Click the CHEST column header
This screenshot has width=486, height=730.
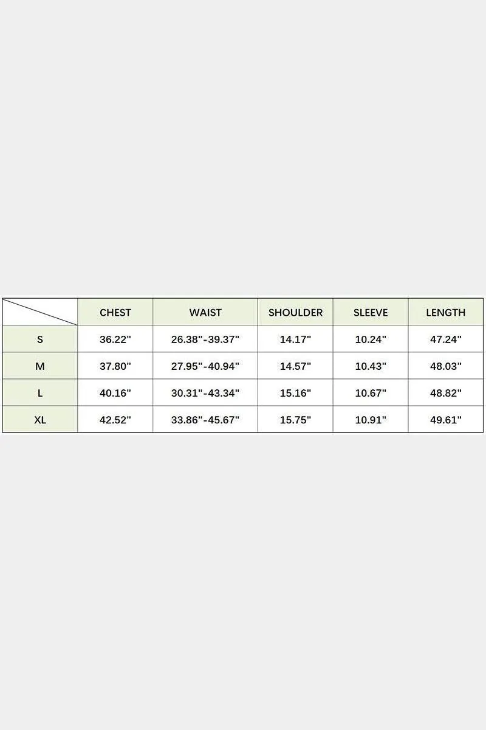(115, 312)
